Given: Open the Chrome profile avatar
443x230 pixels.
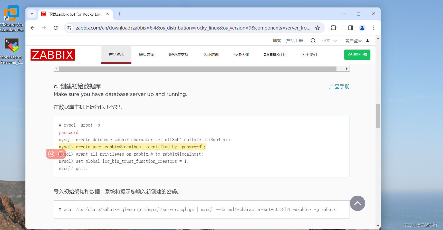Looking at the screenshot, I should pos(362,28).
